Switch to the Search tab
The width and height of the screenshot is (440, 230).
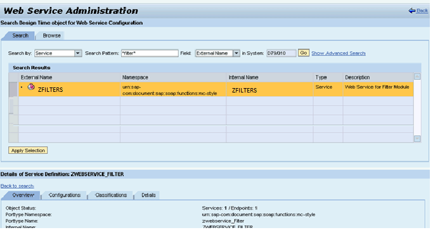click(x=20, y=35)
